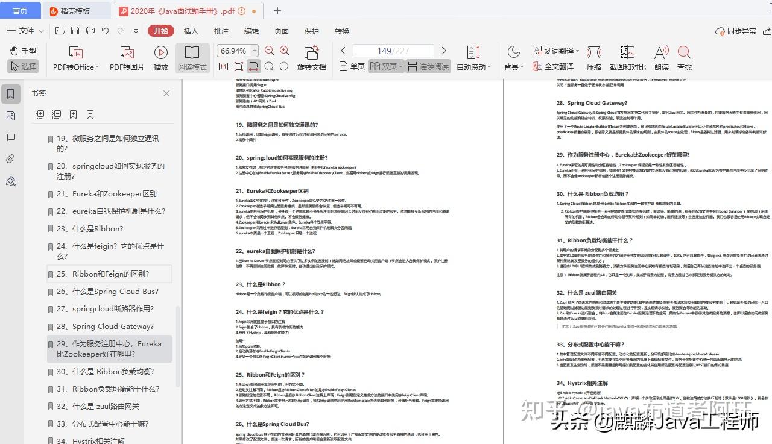Image resolution: width=772 pixels, height=444 pixels.
Task: Select the 插入 ribbon tab
Action: tap(191, 31)
